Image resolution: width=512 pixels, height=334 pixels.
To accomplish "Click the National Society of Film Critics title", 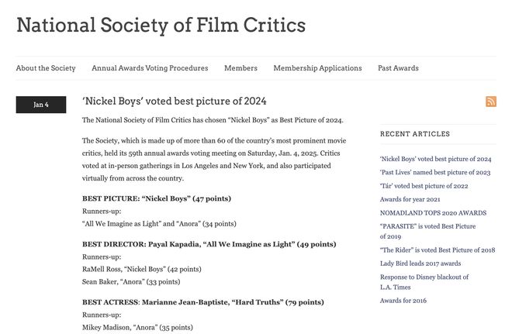I will point(161,25).
